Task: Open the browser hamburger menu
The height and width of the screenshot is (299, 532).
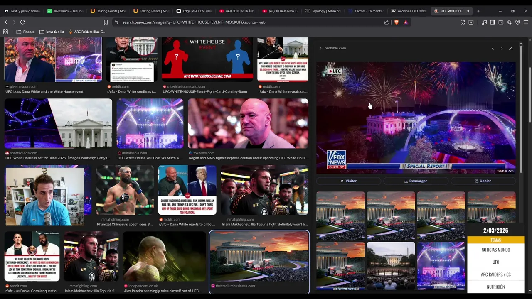Action: (526, 22)
